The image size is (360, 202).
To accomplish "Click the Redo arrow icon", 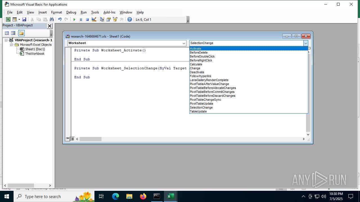I will click(66, 19).
